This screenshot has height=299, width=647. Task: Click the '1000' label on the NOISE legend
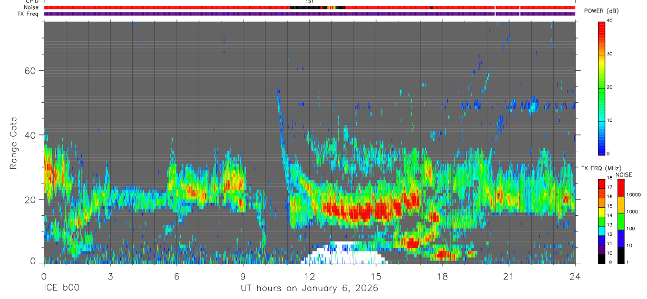(x=633, y=212)
